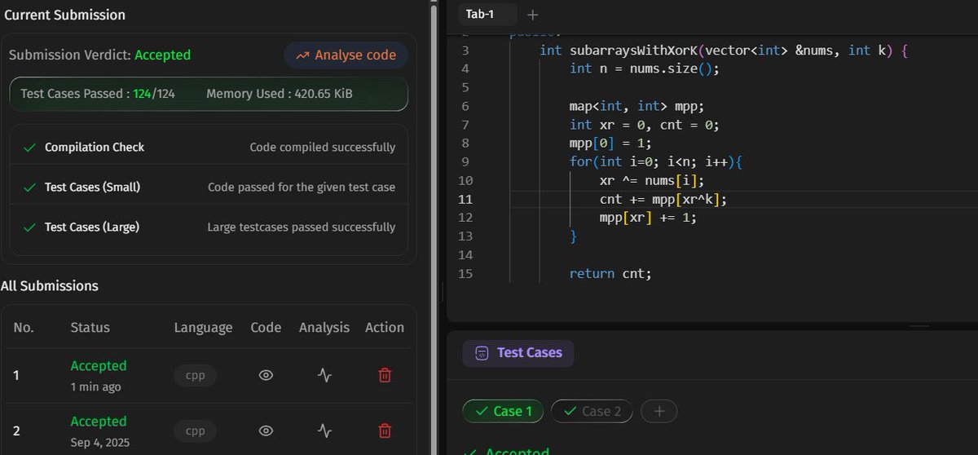
Task: Click the Test Cases (Small) row
Action: [209, 187]
